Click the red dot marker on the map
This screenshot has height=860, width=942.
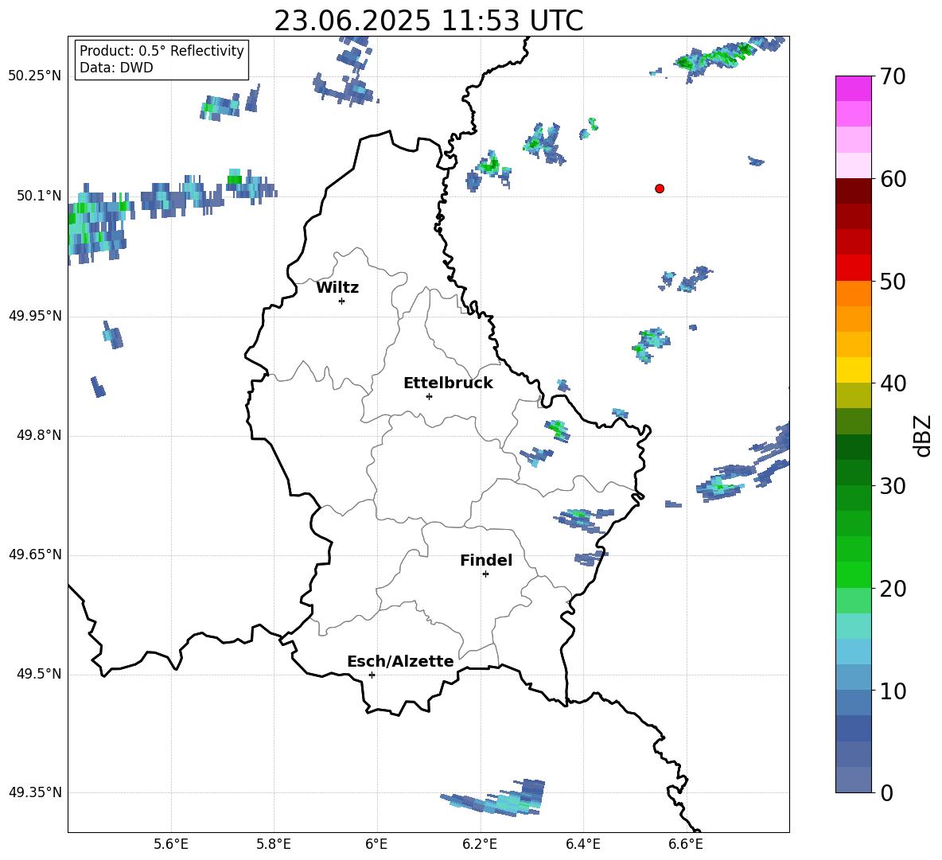[x=660, y=189]
